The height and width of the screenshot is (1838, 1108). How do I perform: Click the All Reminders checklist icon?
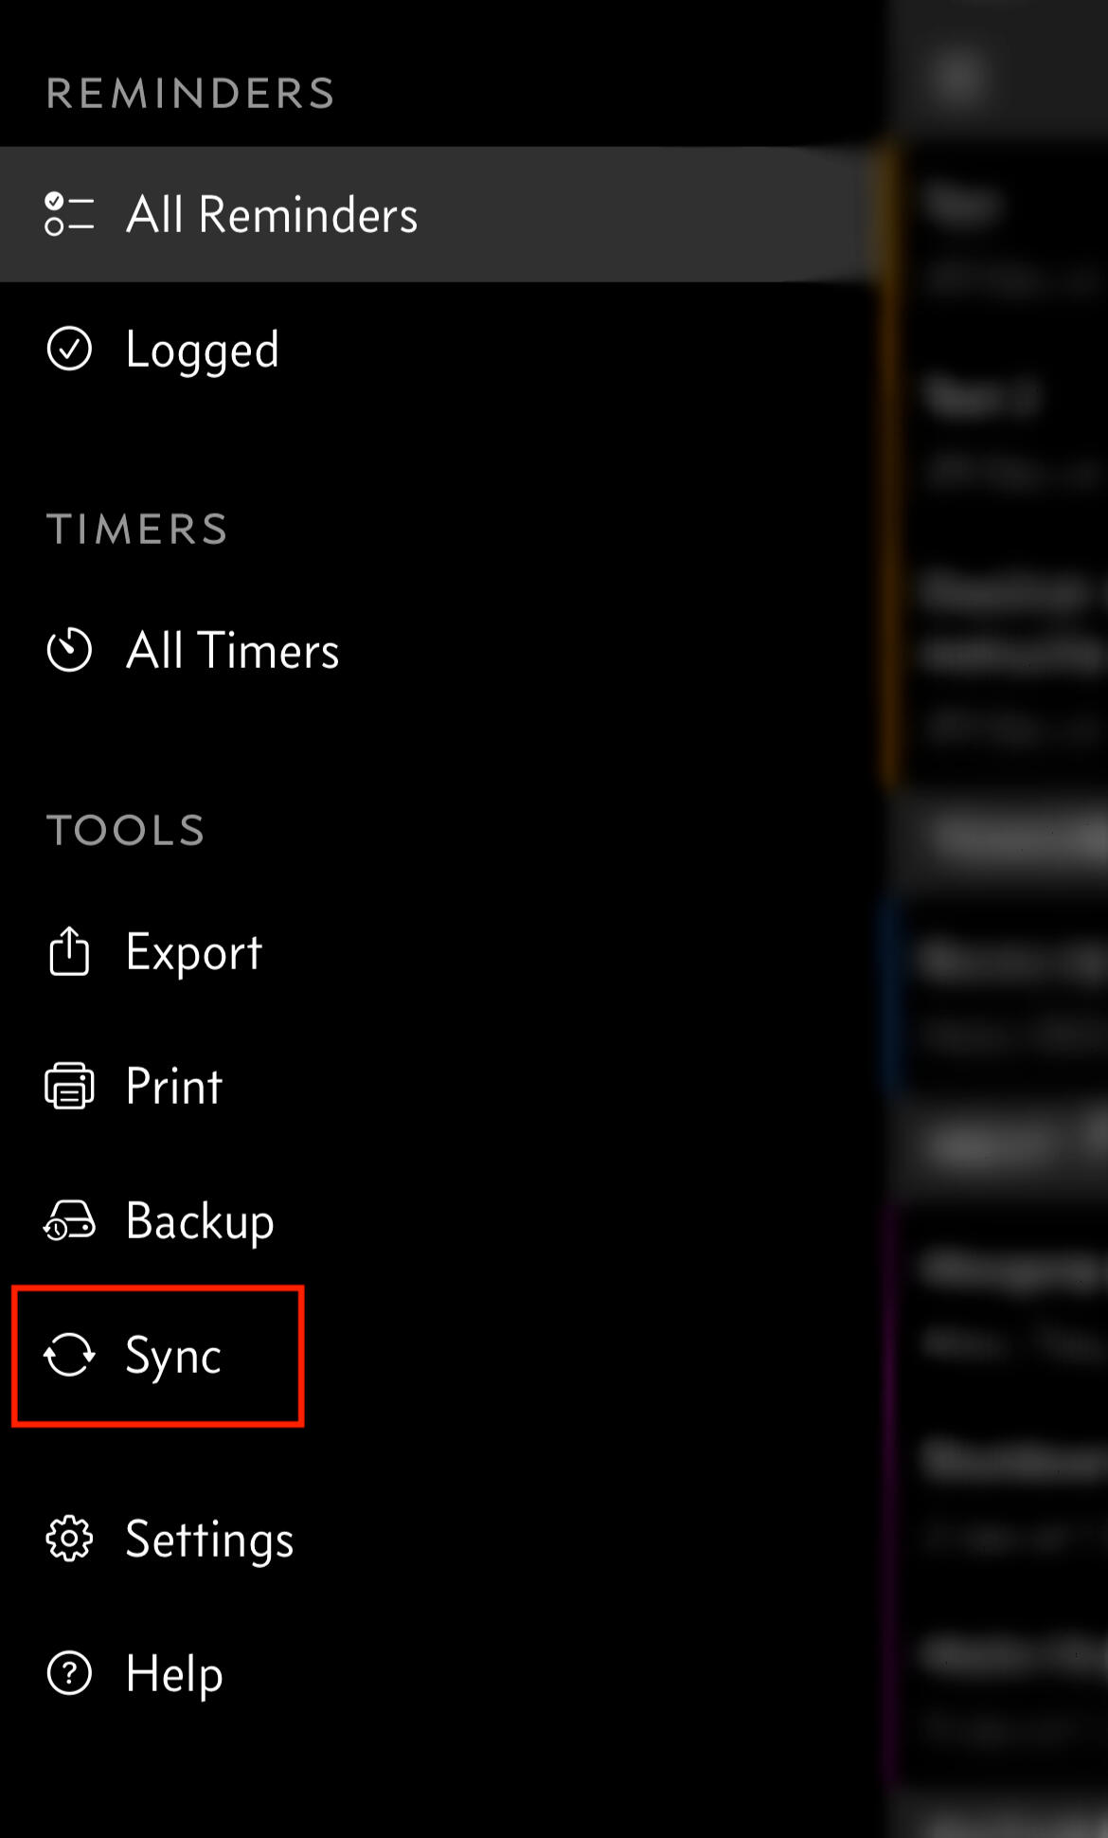click(x=69, y=214)
